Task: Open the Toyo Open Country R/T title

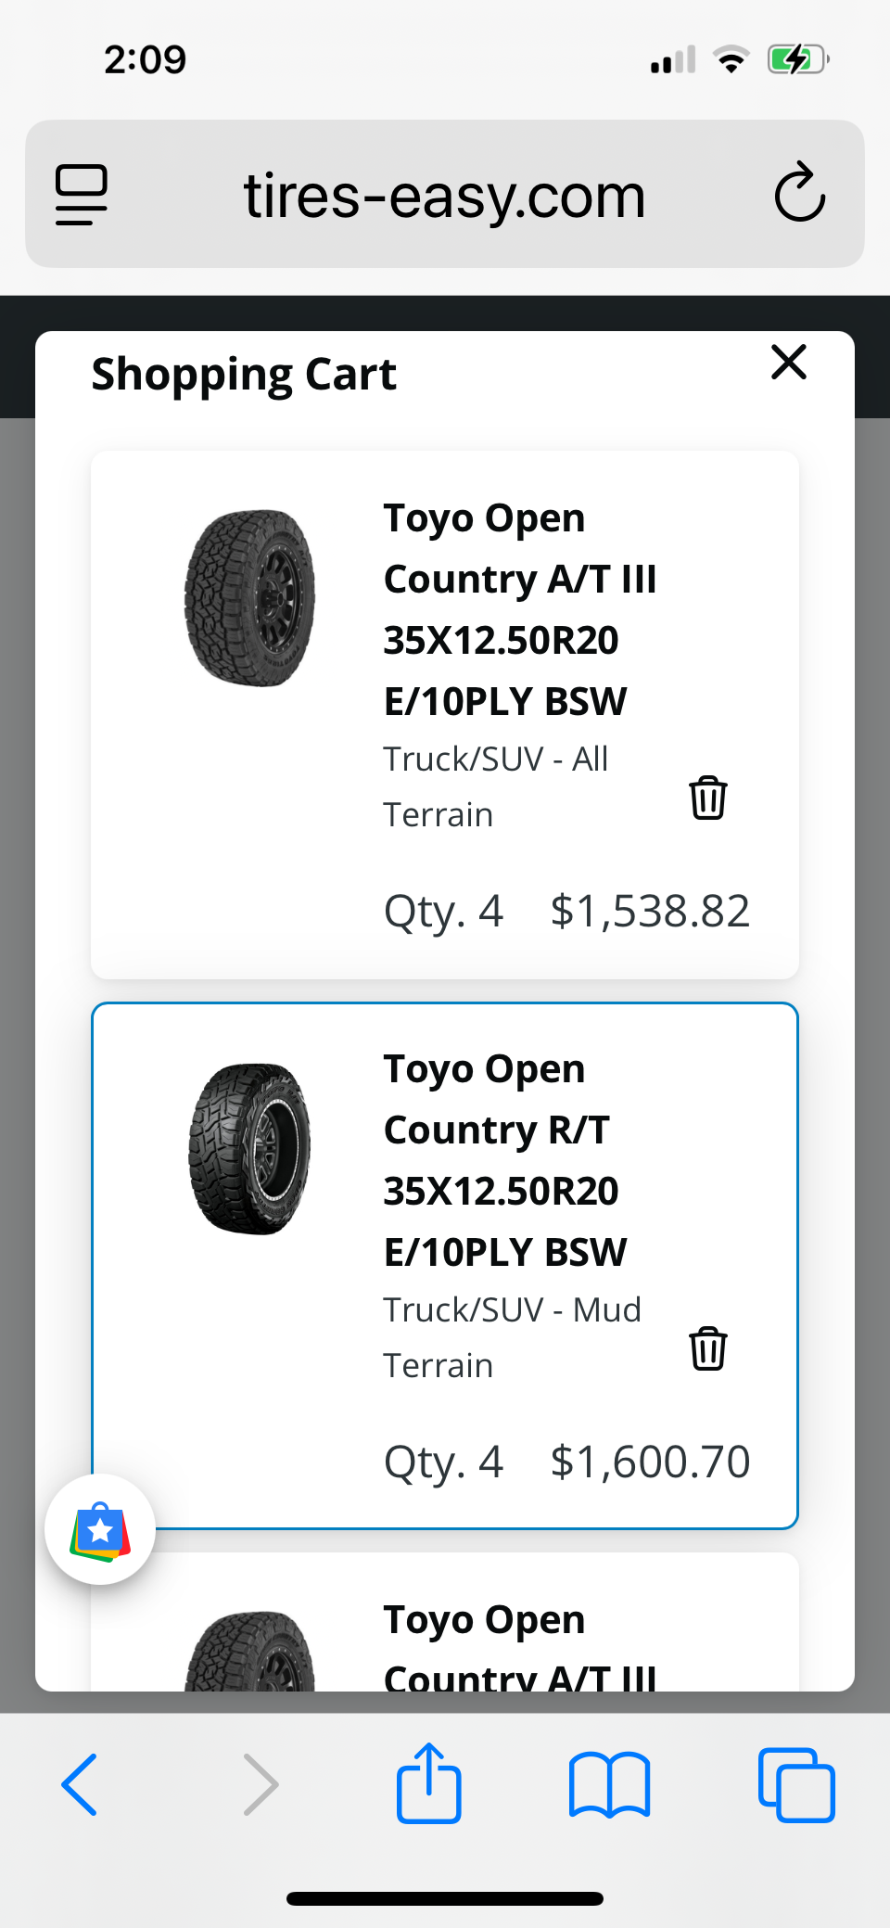Action: (505, 1159)
